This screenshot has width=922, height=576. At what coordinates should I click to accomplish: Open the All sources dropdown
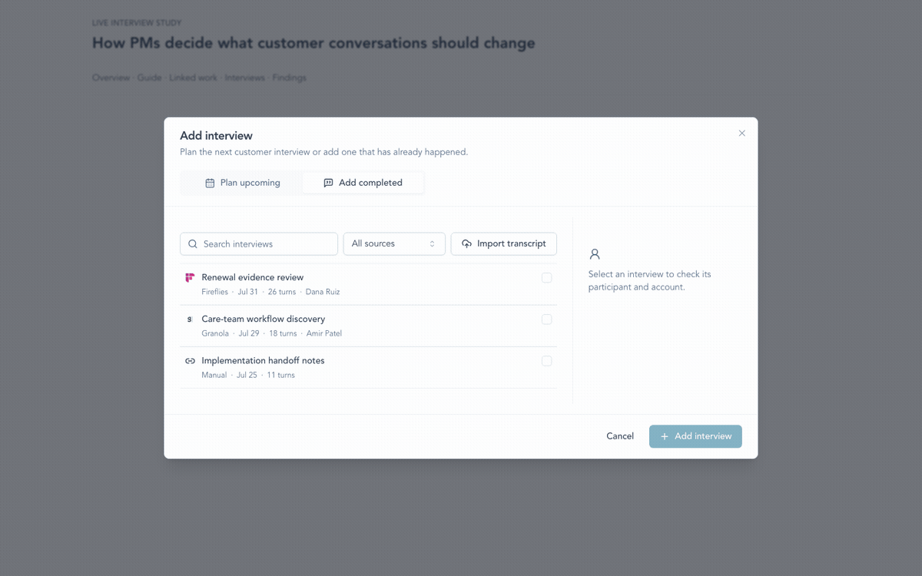point(394,244)
